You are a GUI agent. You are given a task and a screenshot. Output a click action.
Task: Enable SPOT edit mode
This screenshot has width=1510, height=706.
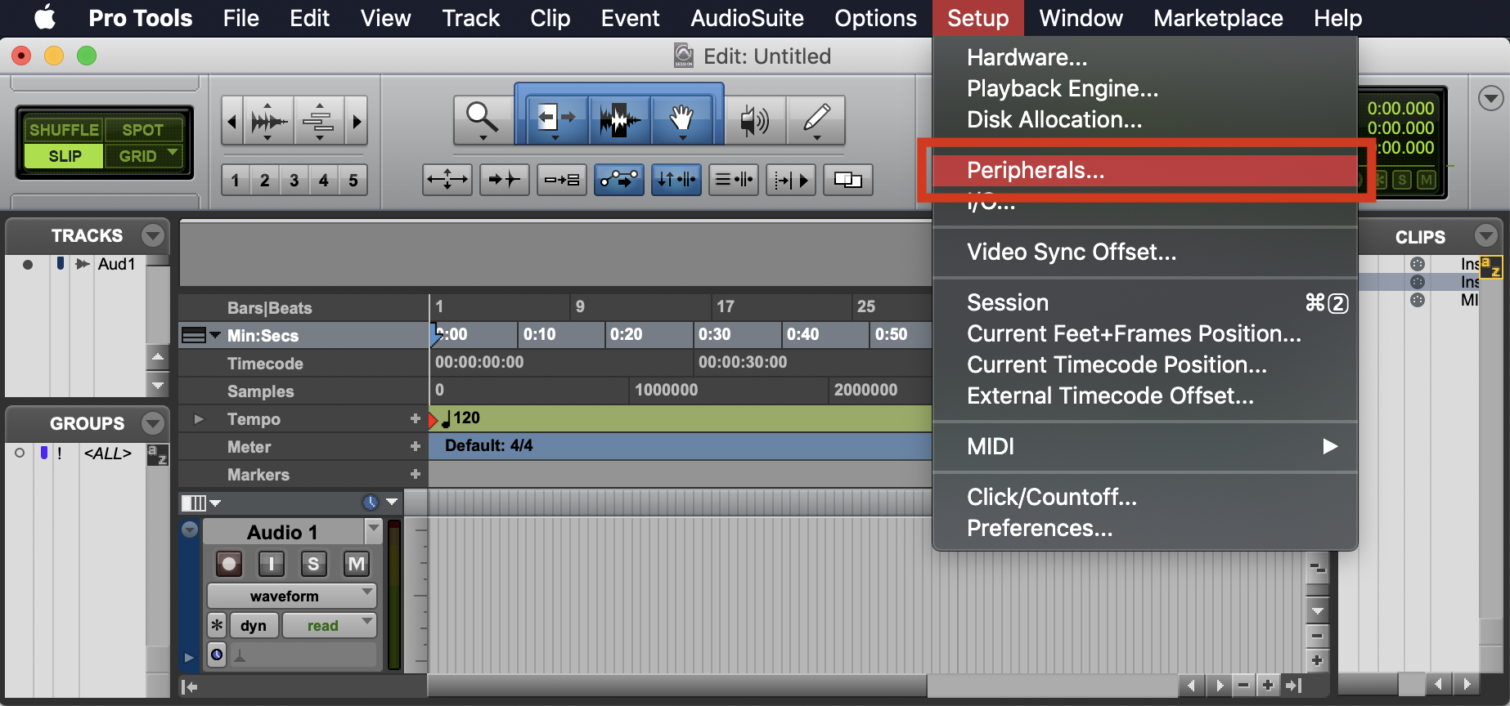click(143, 130)
